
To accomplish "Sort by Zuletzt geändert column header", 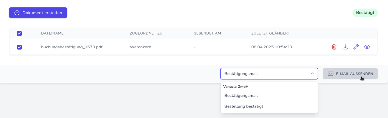I will 270,33.
